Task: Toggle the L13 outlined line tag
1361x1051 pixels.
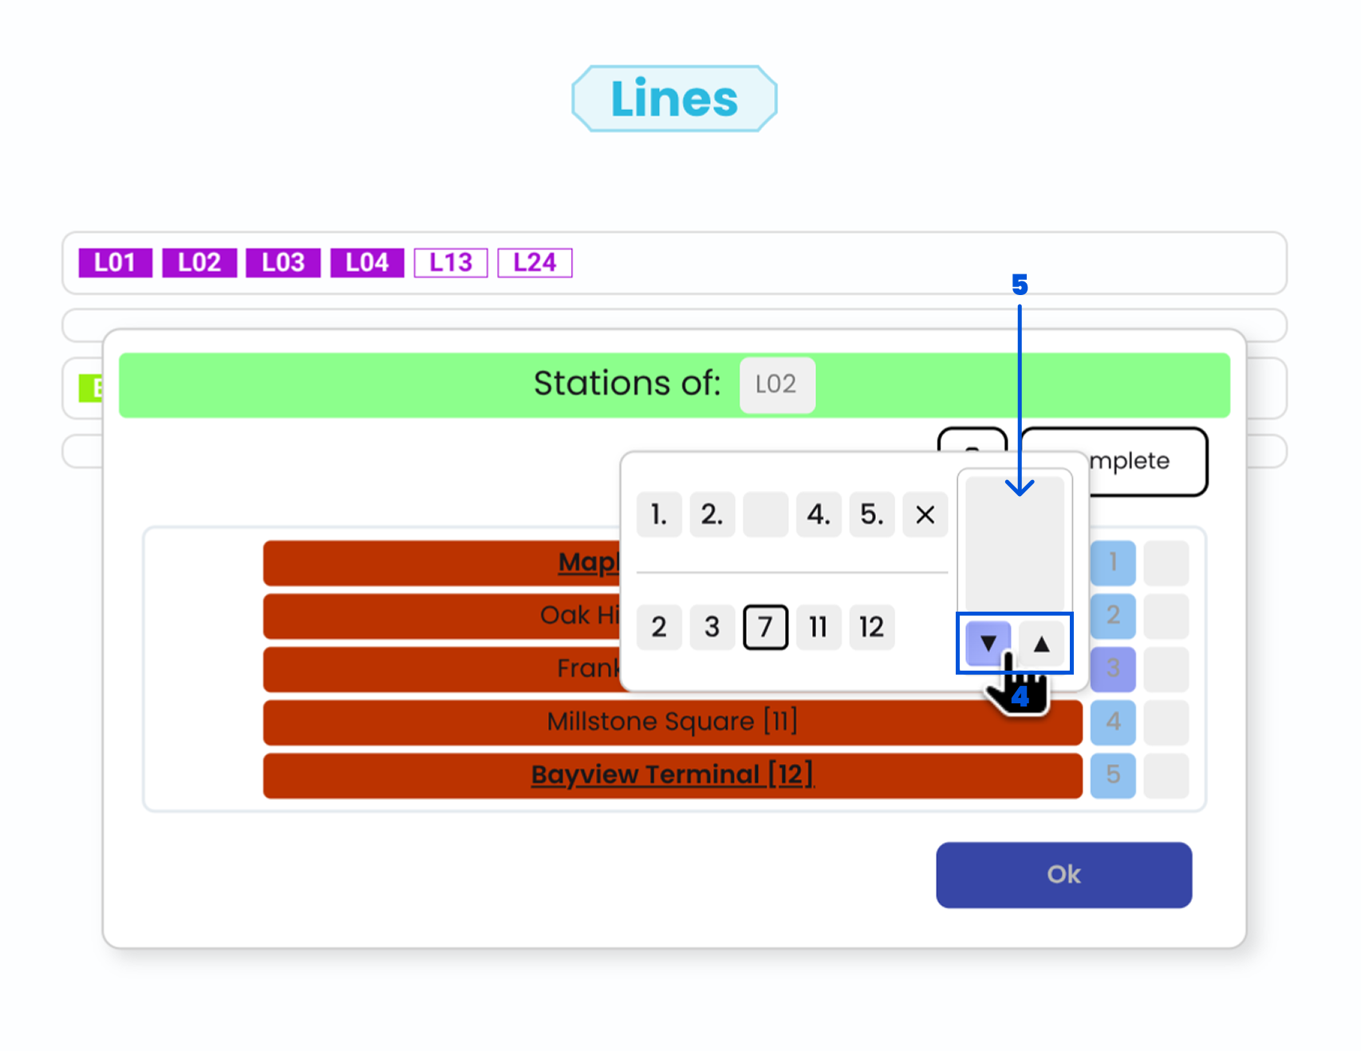Action: click(x=451, y=262)
